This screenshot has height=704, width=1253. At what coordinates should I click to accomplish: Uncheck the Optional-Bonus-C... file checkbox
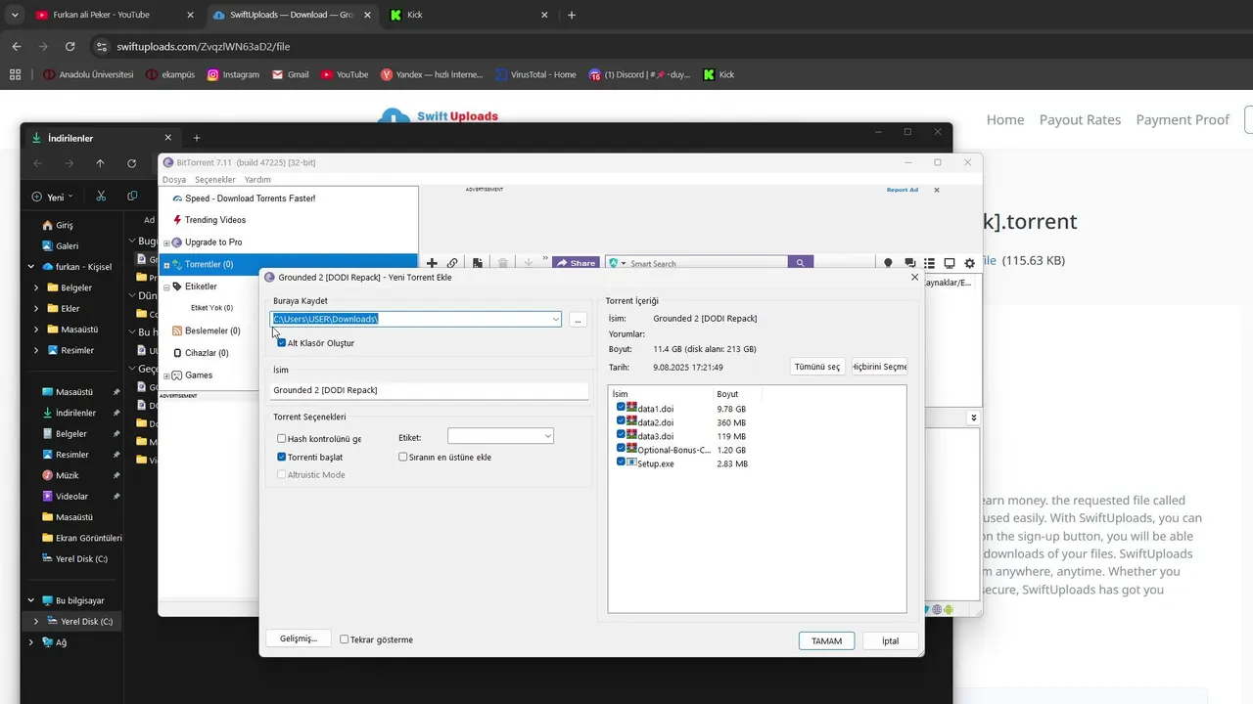(x=621, y=449)
